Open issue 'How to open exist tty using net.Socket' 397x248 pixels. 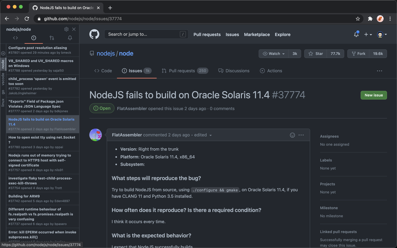pos(43,142)
